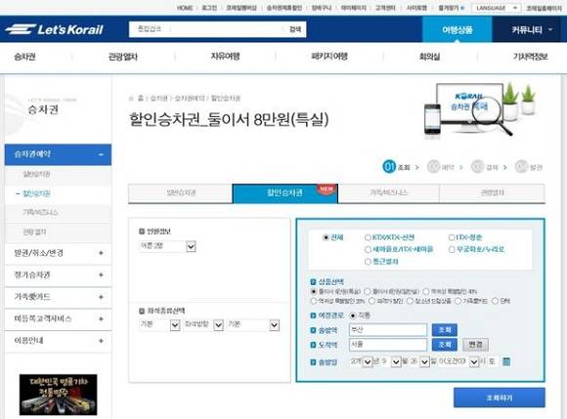Click the plus icon beside 정기승차권
This screenshot has width=567, height=419.
[x=101, y=274]
